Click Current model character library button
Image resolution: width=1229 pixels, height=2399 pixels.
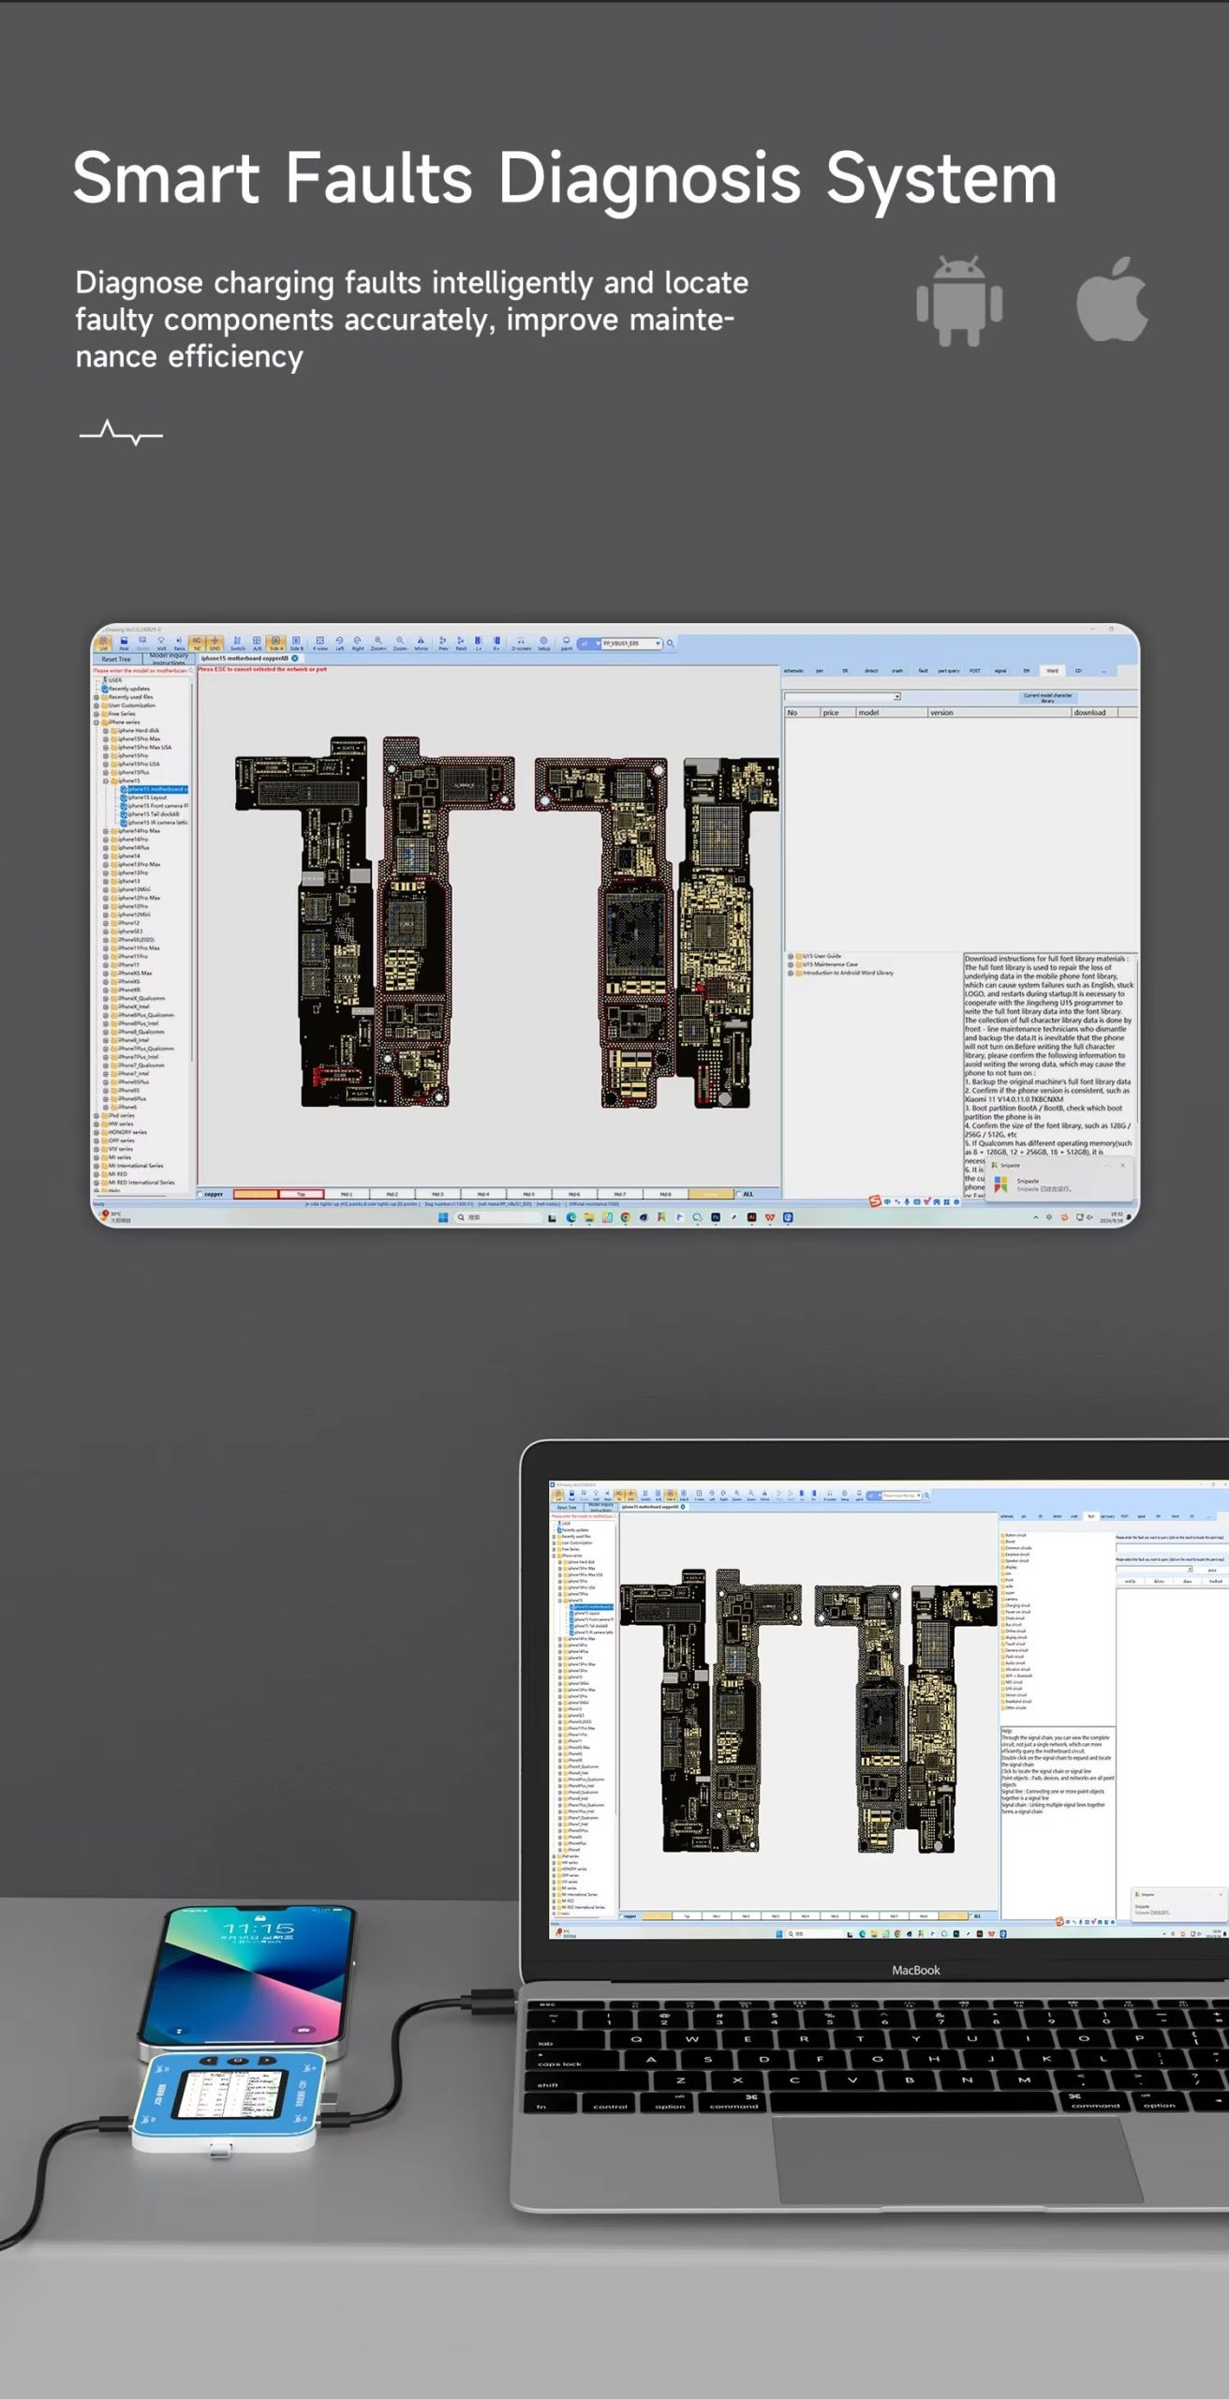pos(1047,698)
